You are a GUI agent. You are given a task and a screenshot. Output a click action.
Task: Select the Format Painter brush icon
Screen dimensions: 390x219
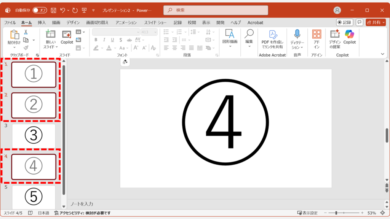[x=26, y=48]
